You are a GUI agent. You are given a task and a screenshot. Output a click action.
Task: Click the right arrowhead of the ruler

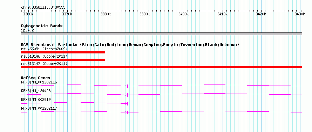[301, 11]
